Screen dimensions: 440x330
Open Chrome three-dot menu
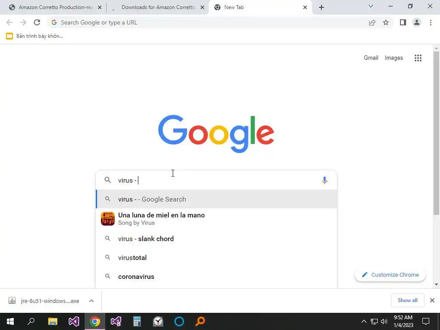[x=431, y=22]
